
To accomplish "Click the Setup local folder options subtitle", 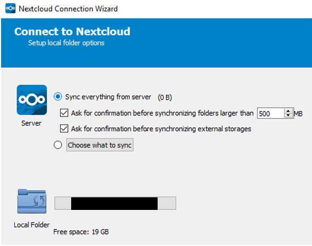I will coord(66,43).
